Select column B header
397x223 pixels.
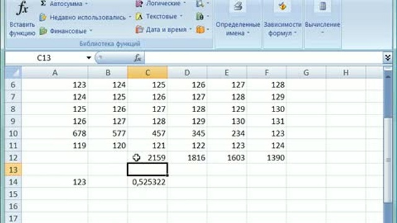pyautogui.click(x=108, y=72)
